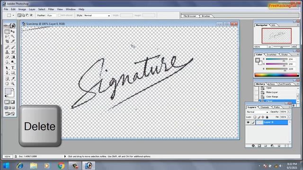Select the Hand tool
The width and height of the screenshot is (303, 170).
pyautogui.click(x=7, y=84)
